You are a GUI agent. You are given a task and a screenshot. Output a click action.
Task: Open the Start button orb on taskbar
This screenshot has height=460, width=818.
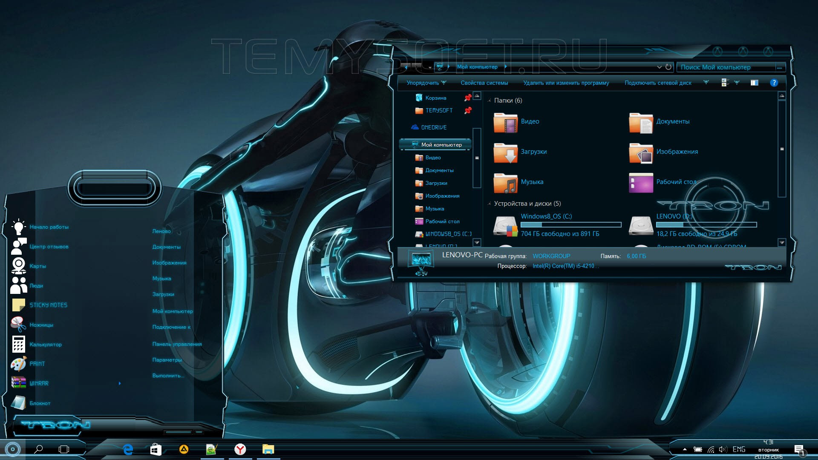12,449
